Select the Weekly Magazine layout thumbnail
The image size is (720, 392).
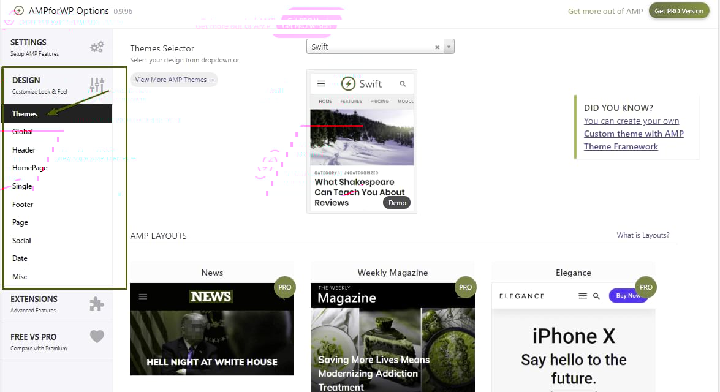(x=393, y=337)
